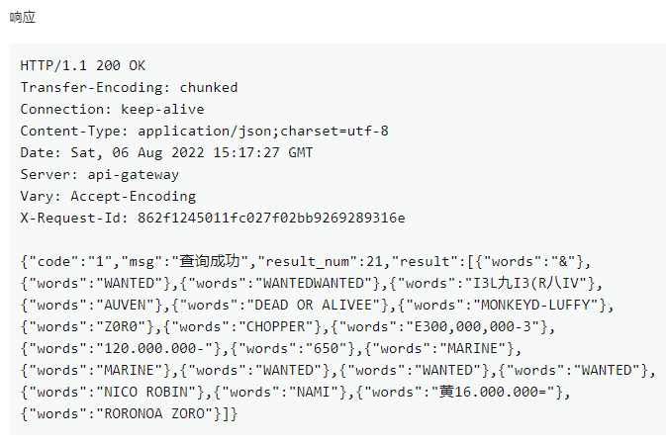
Task: Click the Date header line
Action: [166, 152]
